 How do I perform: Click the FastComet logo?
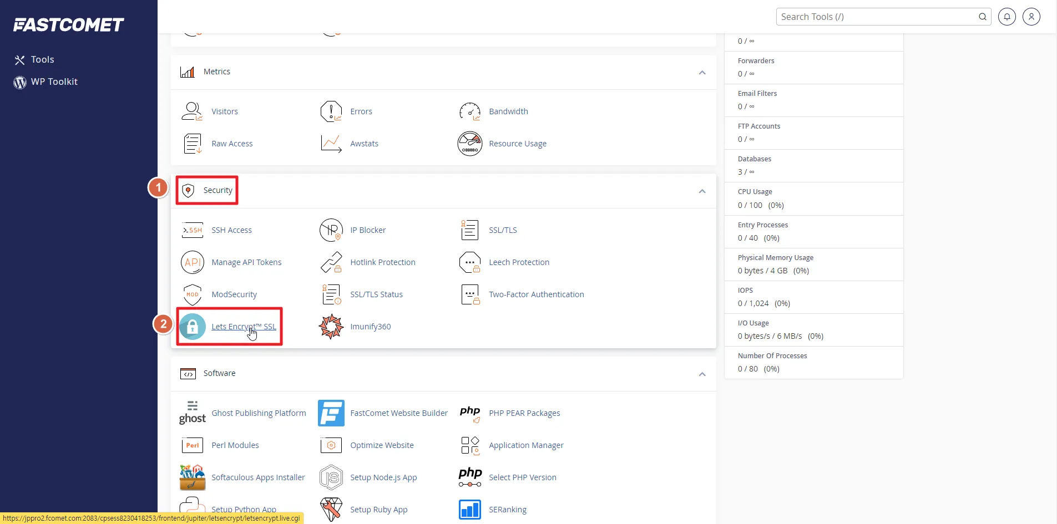click(68, 25)
